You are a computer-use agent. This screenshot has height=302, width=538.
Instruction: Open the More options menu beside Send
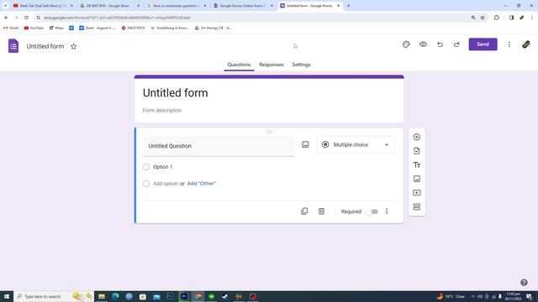(x=509, y=44)
